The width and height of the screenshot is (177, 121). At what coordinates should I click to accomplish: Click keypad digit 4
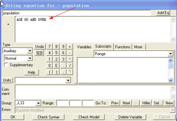tap(49, 53)
